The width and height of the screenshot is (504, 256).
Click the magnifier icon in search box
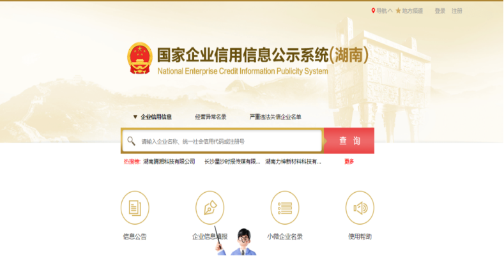click(131, 141)
